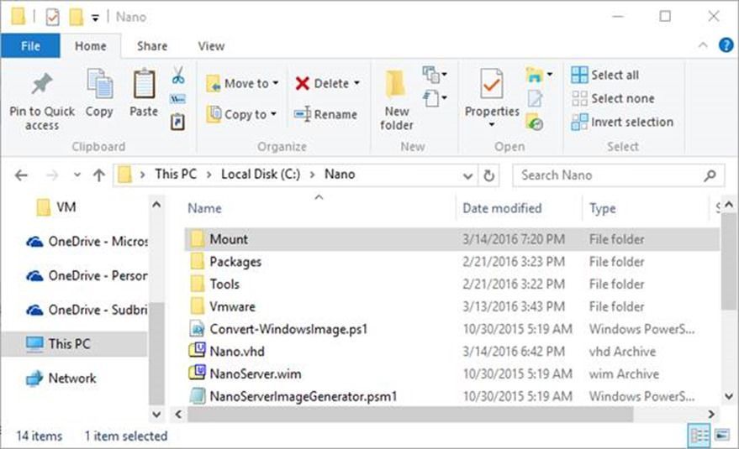Select This PC in navigation pane
This screenshot has width=739, height=449.
tap(74, 344)
